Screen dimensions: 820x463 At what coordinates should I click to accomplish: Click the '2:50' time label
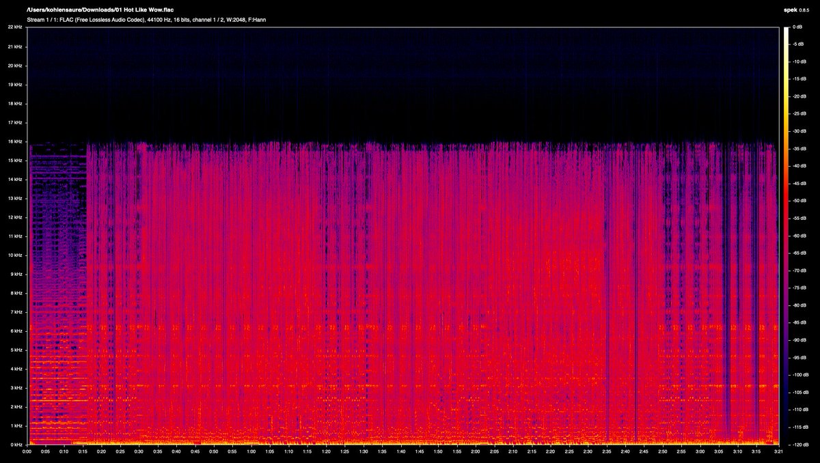663,451
